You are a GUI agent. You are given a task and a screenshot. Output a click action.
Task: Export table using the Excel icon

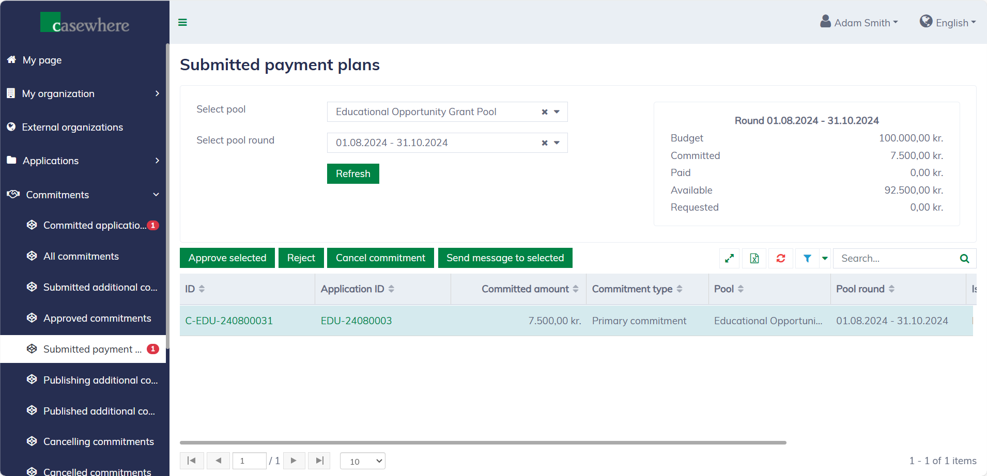coord(754,258)
